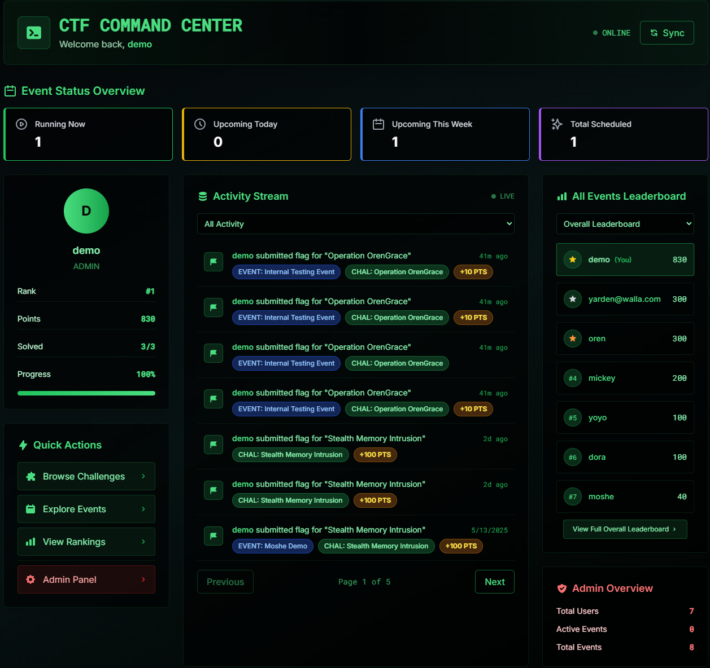This screenshot has height=668, width=710.
Task: Click the chevron on Browse Challenges row
Action: coord(143,476)
